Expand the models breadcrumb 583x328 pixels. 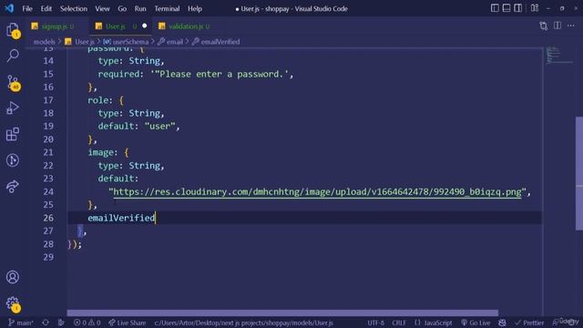tap(45, 42)
